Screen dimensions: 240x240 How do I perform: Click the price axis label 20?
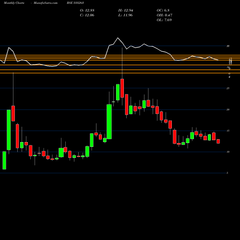click(228, 109)
